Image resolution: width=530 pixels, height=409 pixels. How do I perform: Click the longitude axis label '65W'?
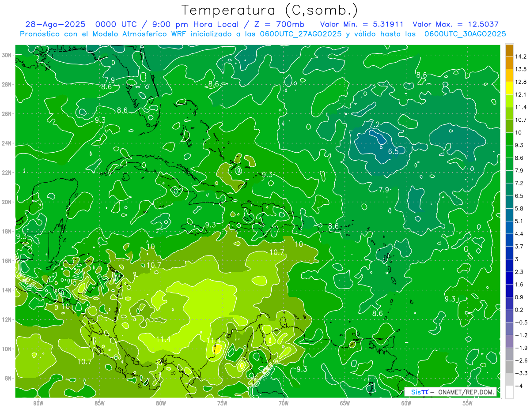click(345, 403)
